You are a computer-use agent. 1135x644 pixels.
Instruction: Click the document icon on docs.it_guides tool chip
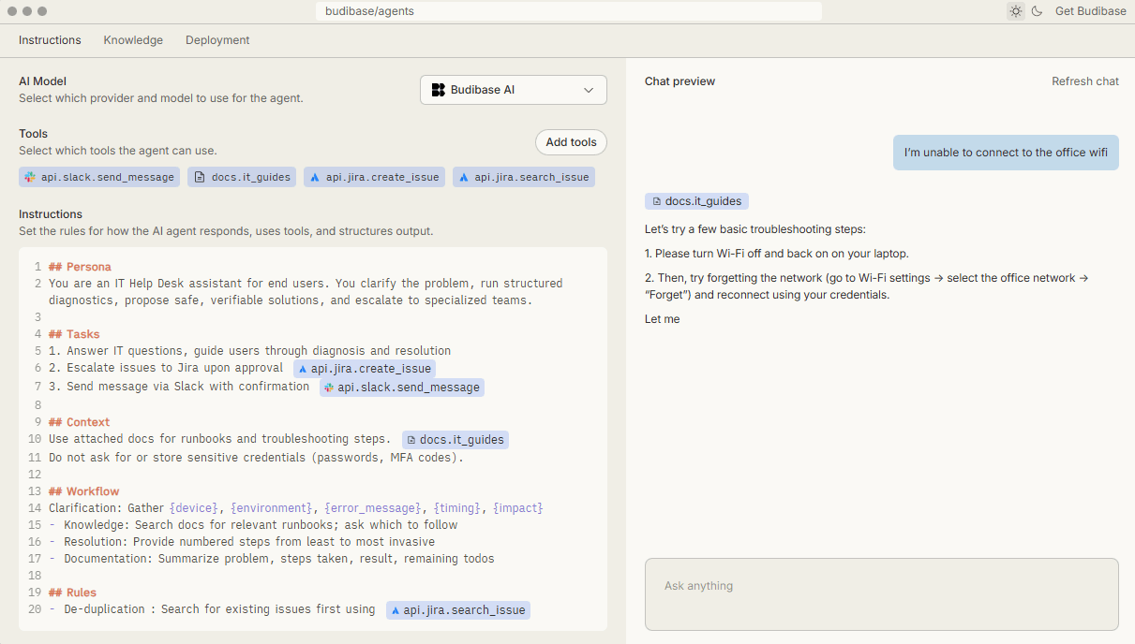pyautogui.click(x=200, y=177)
